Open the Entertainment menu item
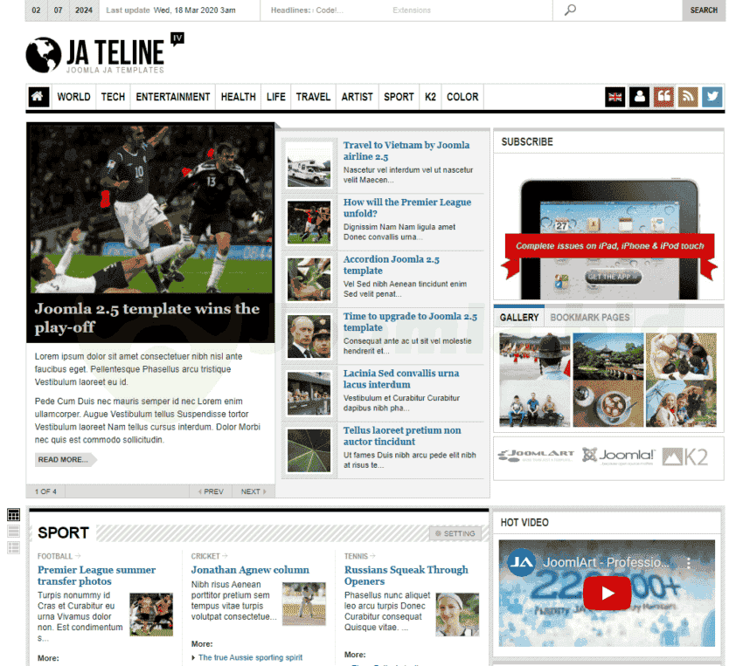743x666 pixels. pos(173,97)
